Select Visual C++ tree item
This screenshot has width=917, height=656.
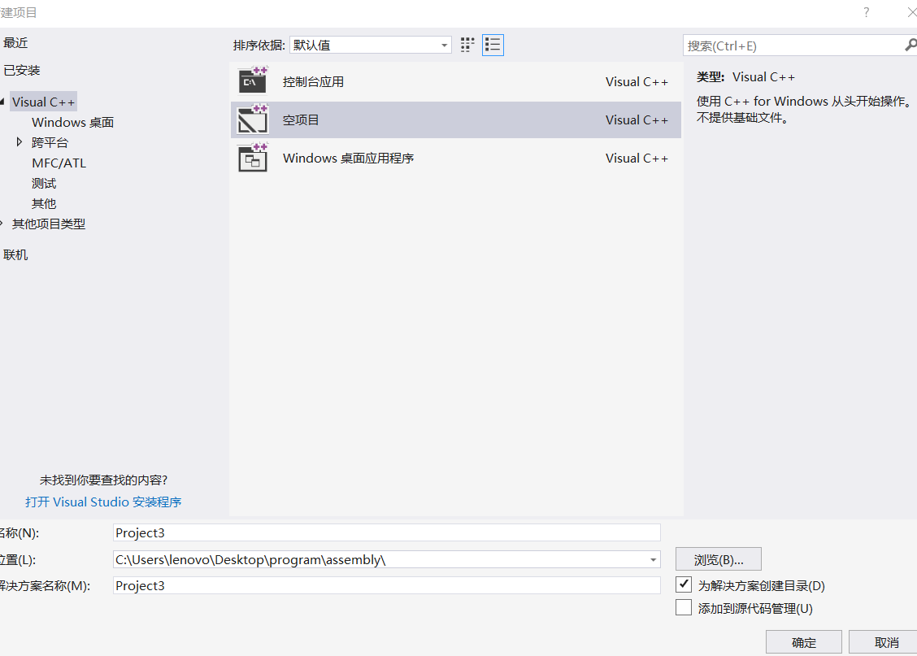coord(43,102)
